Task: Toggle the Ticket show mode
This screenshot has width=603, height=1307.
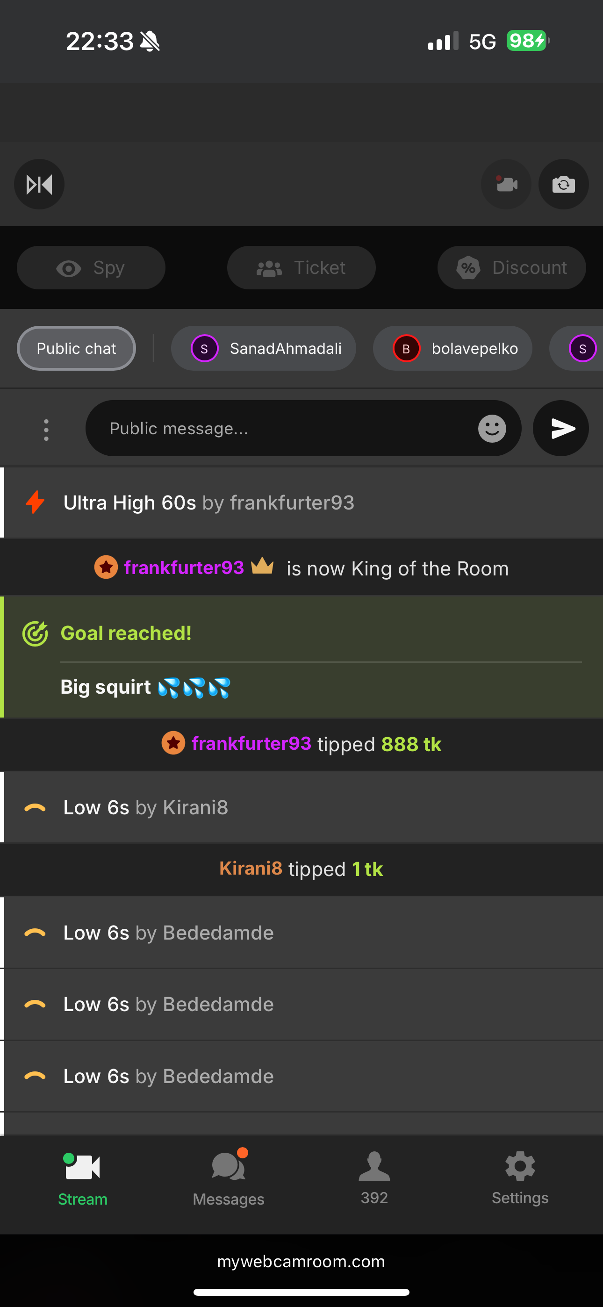Action: tap(301, 267)
